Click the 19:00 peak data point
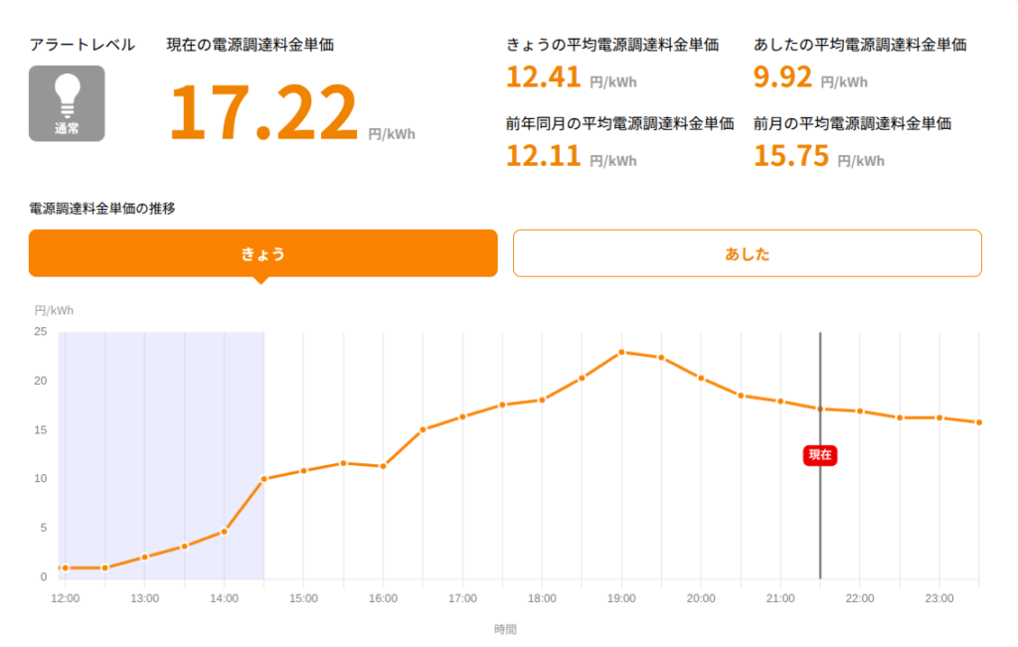The width and height of the screenshot is (1018, 647). coord(621,353)
